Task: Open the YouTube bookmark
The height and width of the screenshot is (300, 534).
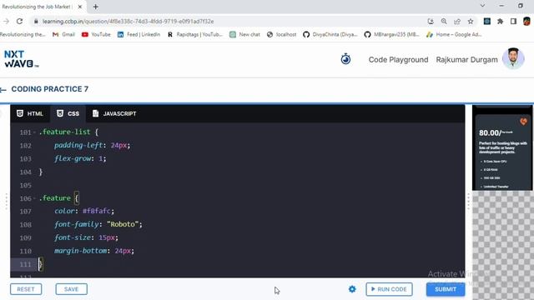Action: 96,34
